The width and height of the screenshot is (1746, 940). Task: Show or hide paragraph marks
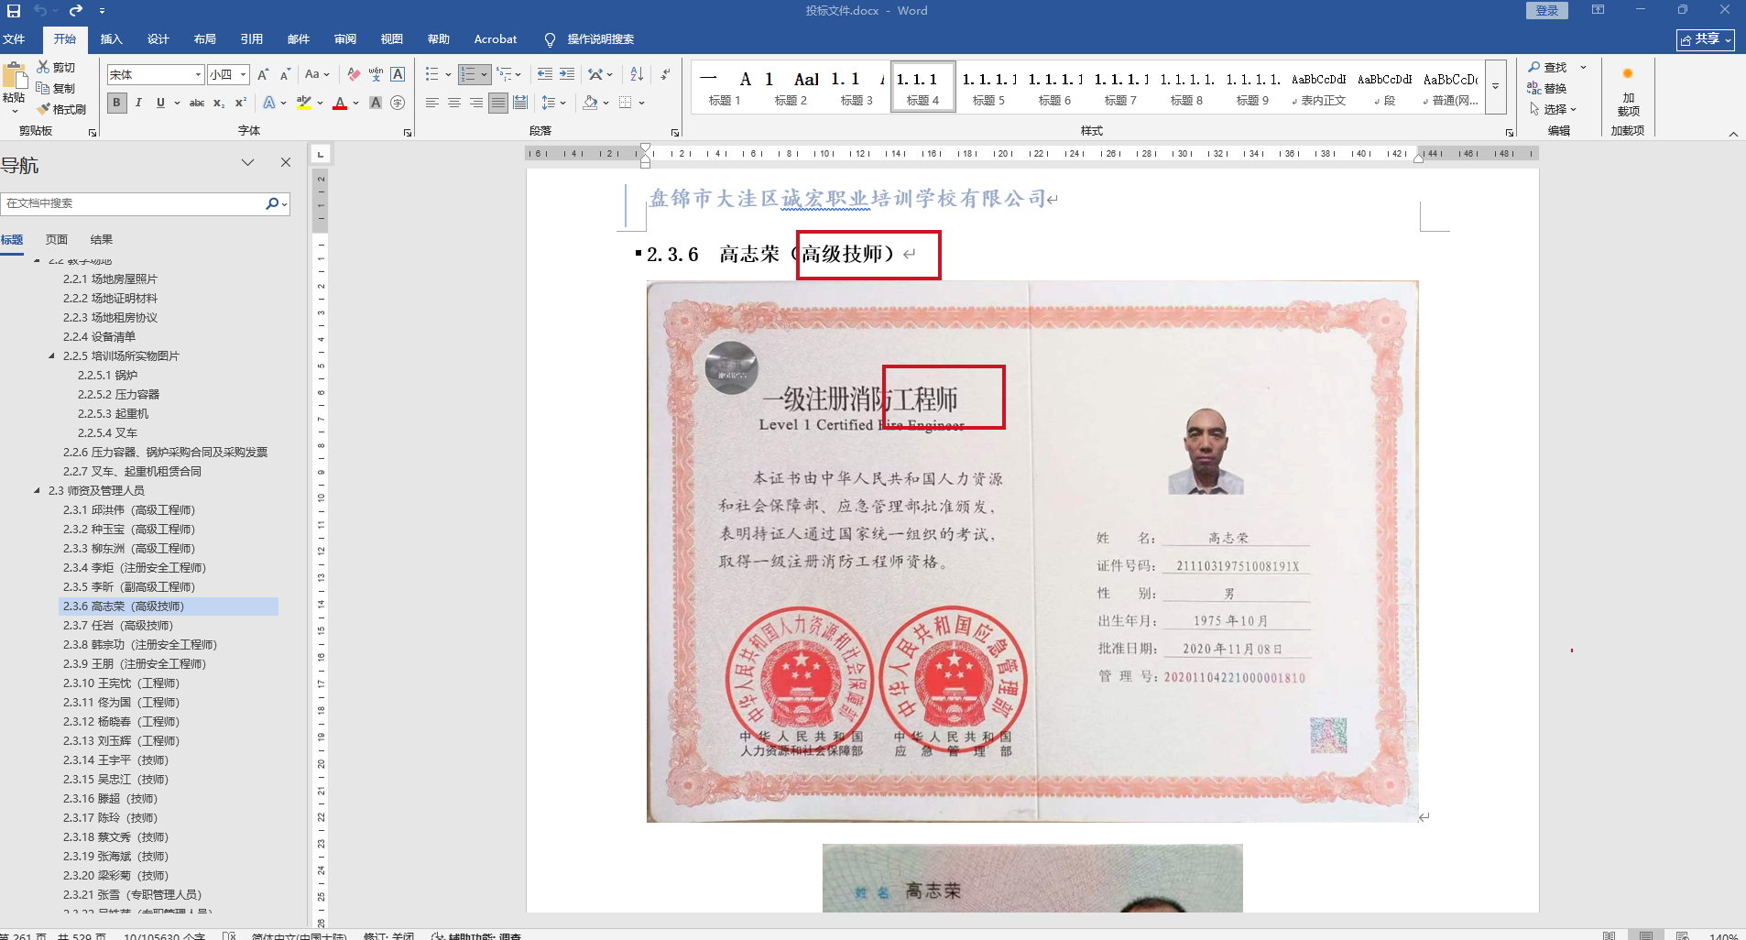[666, 74]
